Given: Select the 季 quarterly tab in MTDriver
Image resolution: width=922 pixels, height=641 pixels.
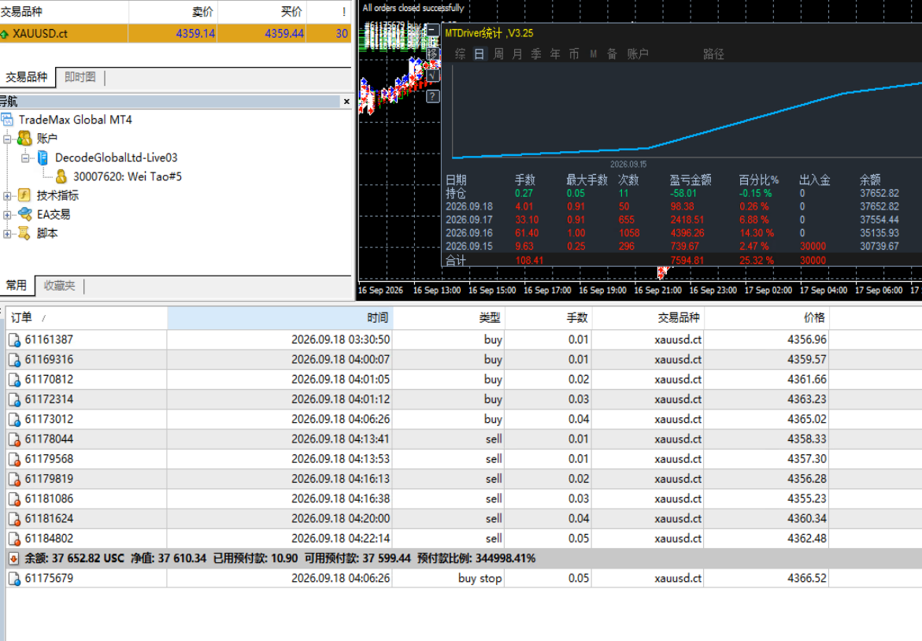Looking at the screenshot, I should 536,54.
